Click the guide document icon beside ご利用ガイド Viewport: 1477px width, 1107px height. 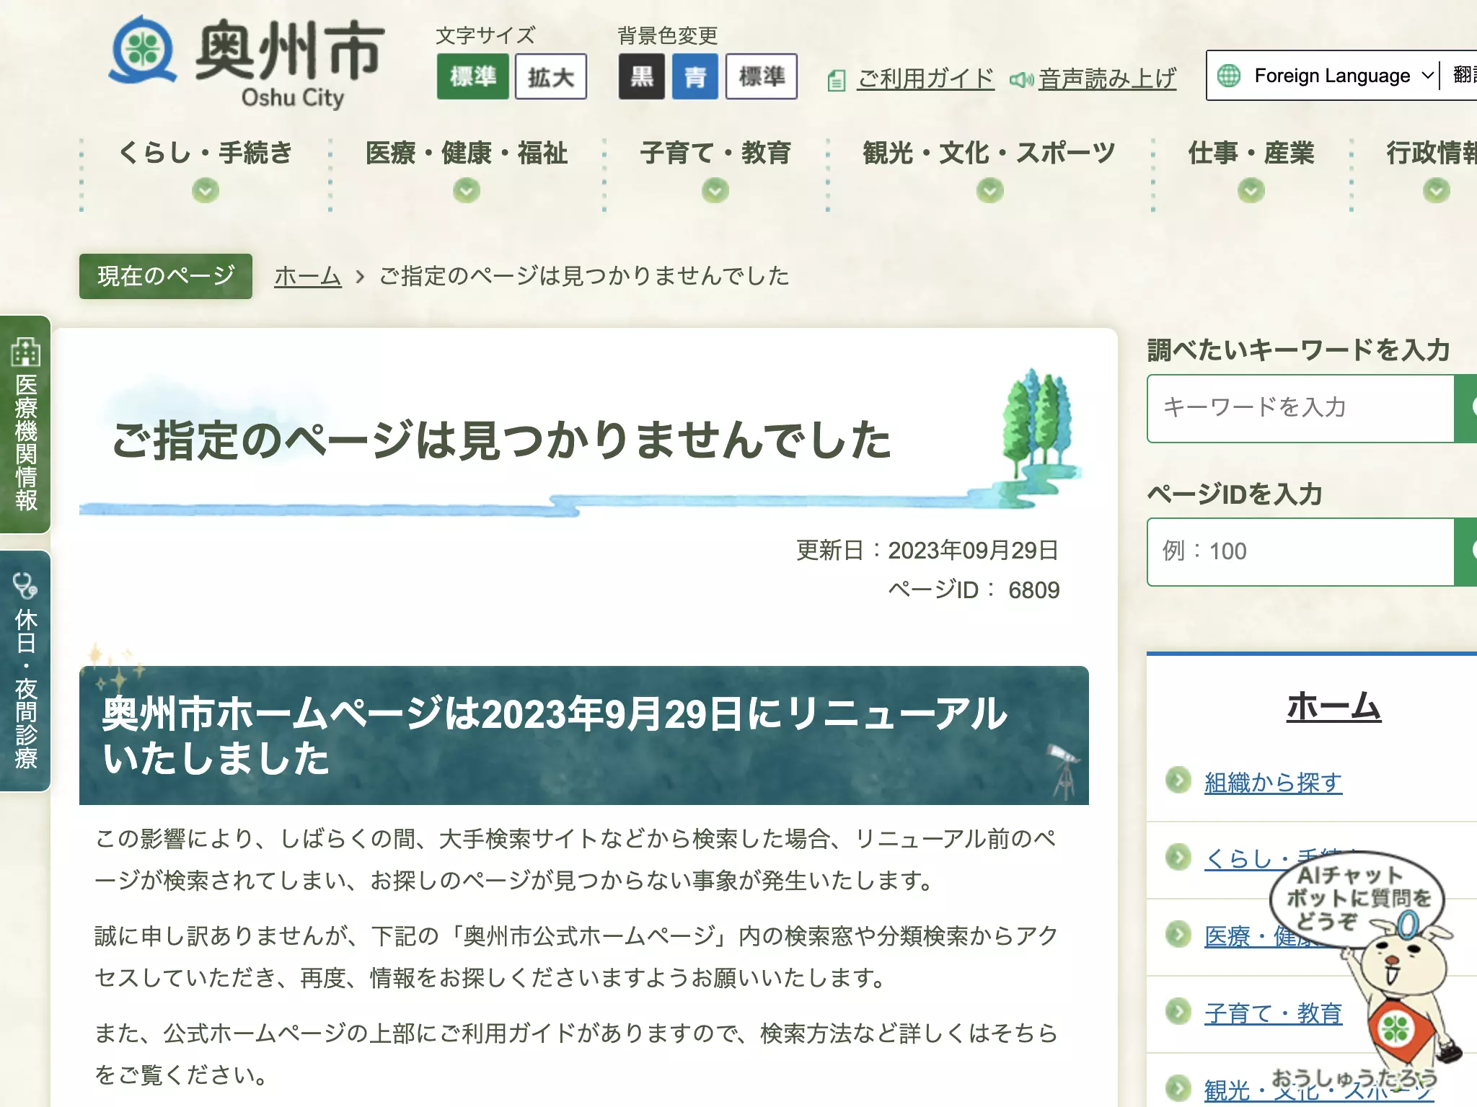click(x=837, y=81)
